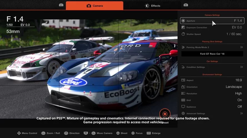Expand Condition Settings chevron
247x138 pixels.
[241, 67]
